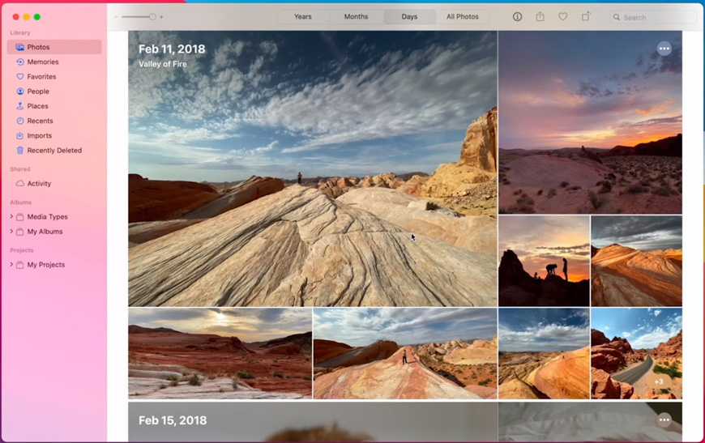Select People in the Library sidebar
This screenshot has width=705, height=443.
(x=38, y=92)
